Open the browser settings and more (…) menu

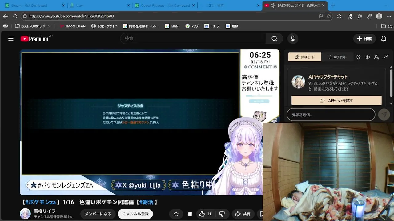point(389,16)
